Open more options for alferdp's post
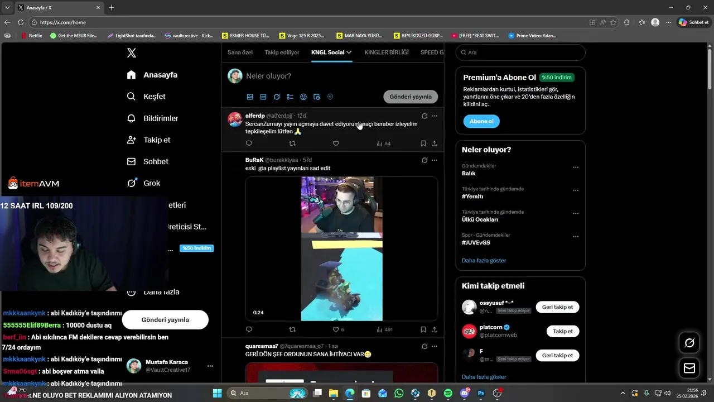This screenshot has height=402, width=714. tap(435, 116)
